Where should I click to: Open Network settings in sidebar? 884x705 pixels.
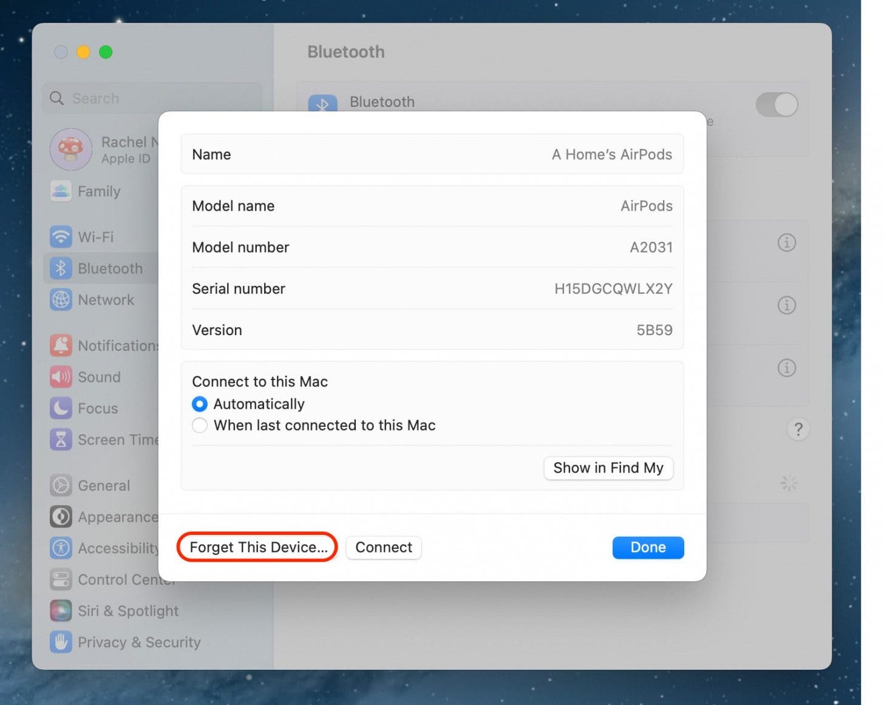click(x=105, y=300)
